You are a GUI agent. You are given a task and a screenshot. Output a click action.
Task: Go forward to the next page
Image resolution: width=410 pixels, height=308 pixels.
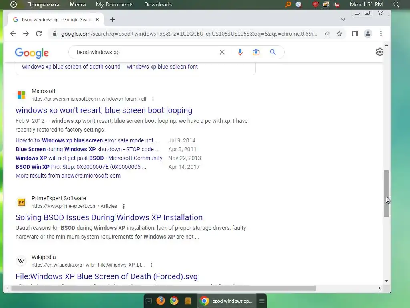[x=26, y=34]
